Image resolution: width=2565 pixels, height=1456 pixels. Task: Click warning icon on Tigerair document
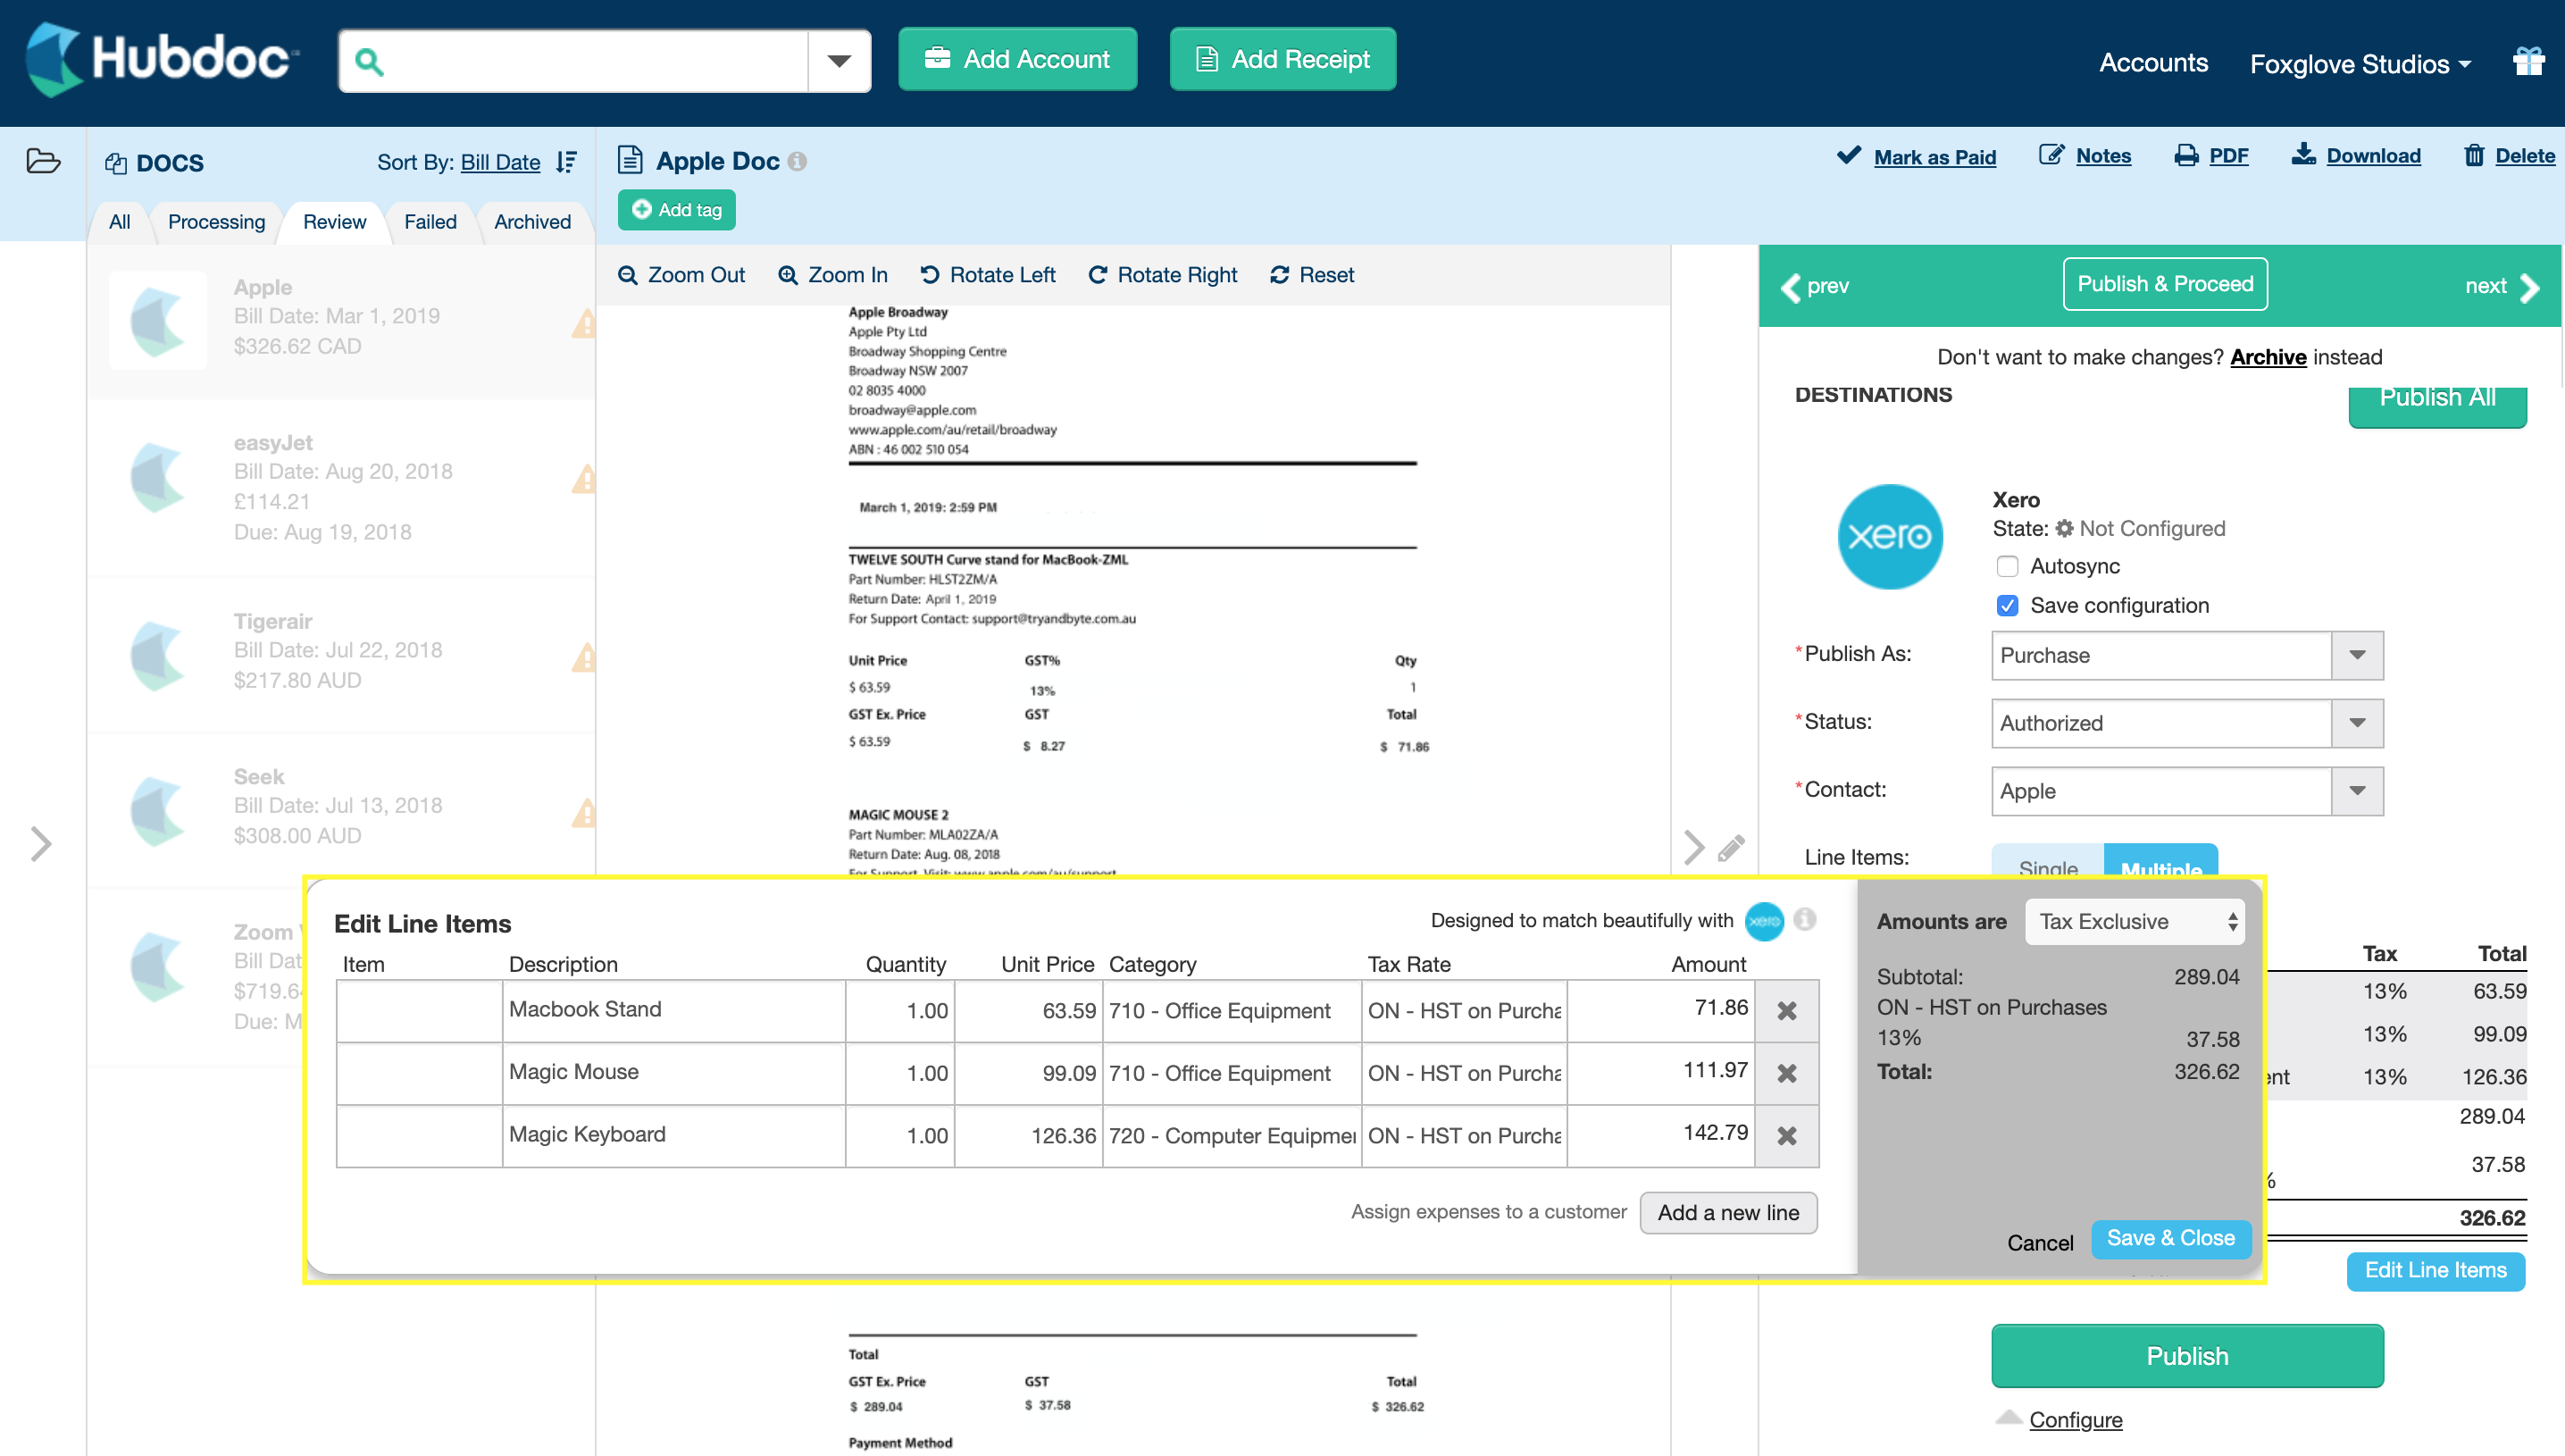point(585,657)
